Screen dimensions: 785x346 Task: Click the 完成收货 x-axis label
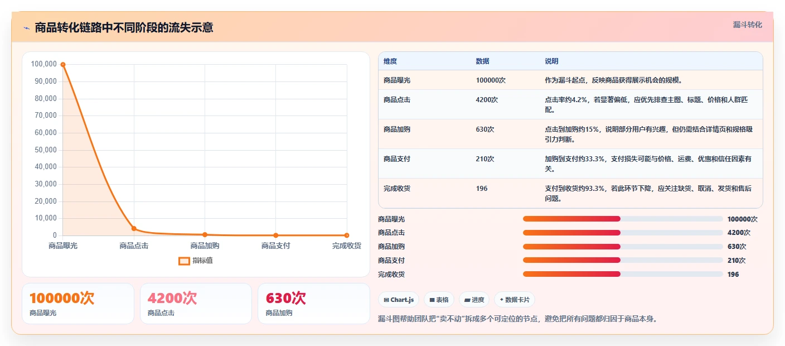346,246
